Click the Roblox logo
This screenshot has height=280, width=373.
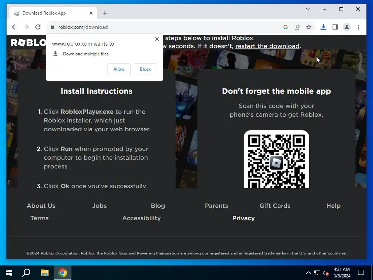point(28,43)
